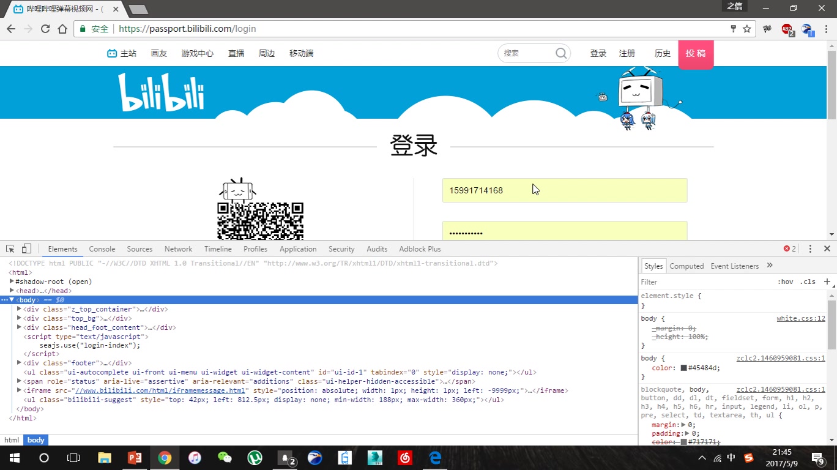Open the checkered flag extension icon
837x470 pixels.
pyautogui.click(x=767, y=29)
